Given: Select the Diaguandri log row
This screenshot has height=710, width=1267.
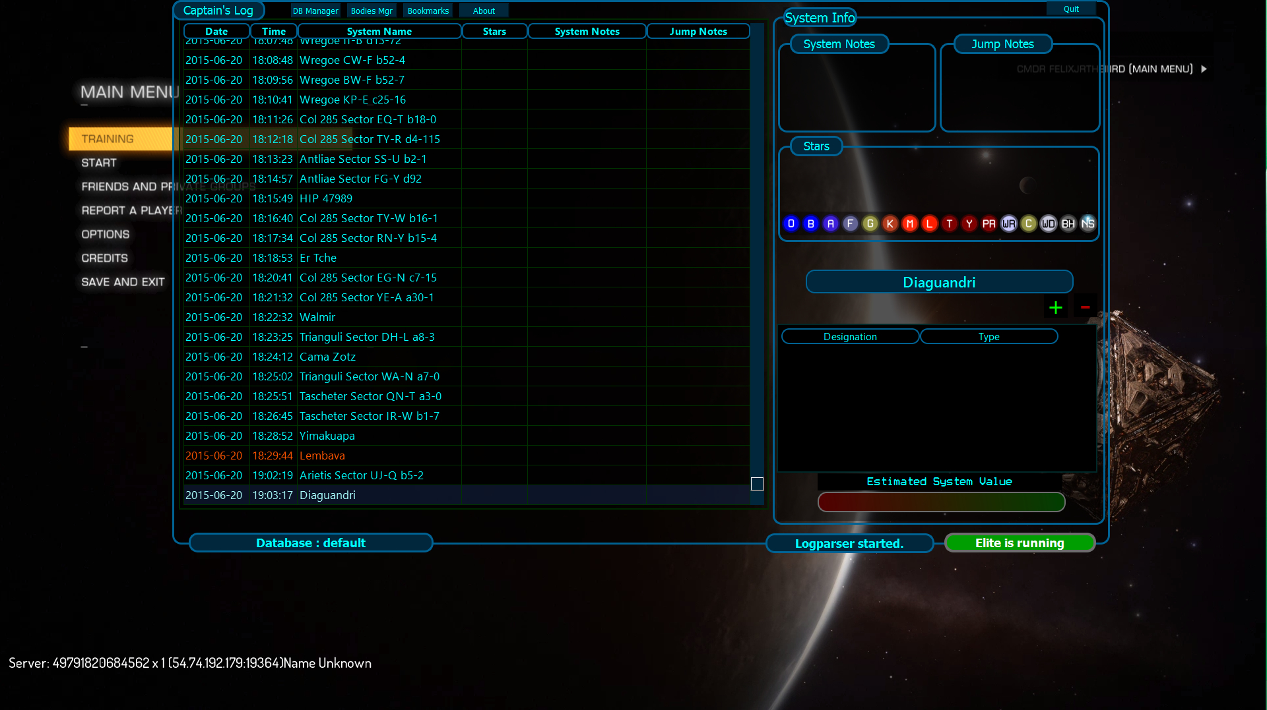Looking at the screenshot, I should 467,495.
